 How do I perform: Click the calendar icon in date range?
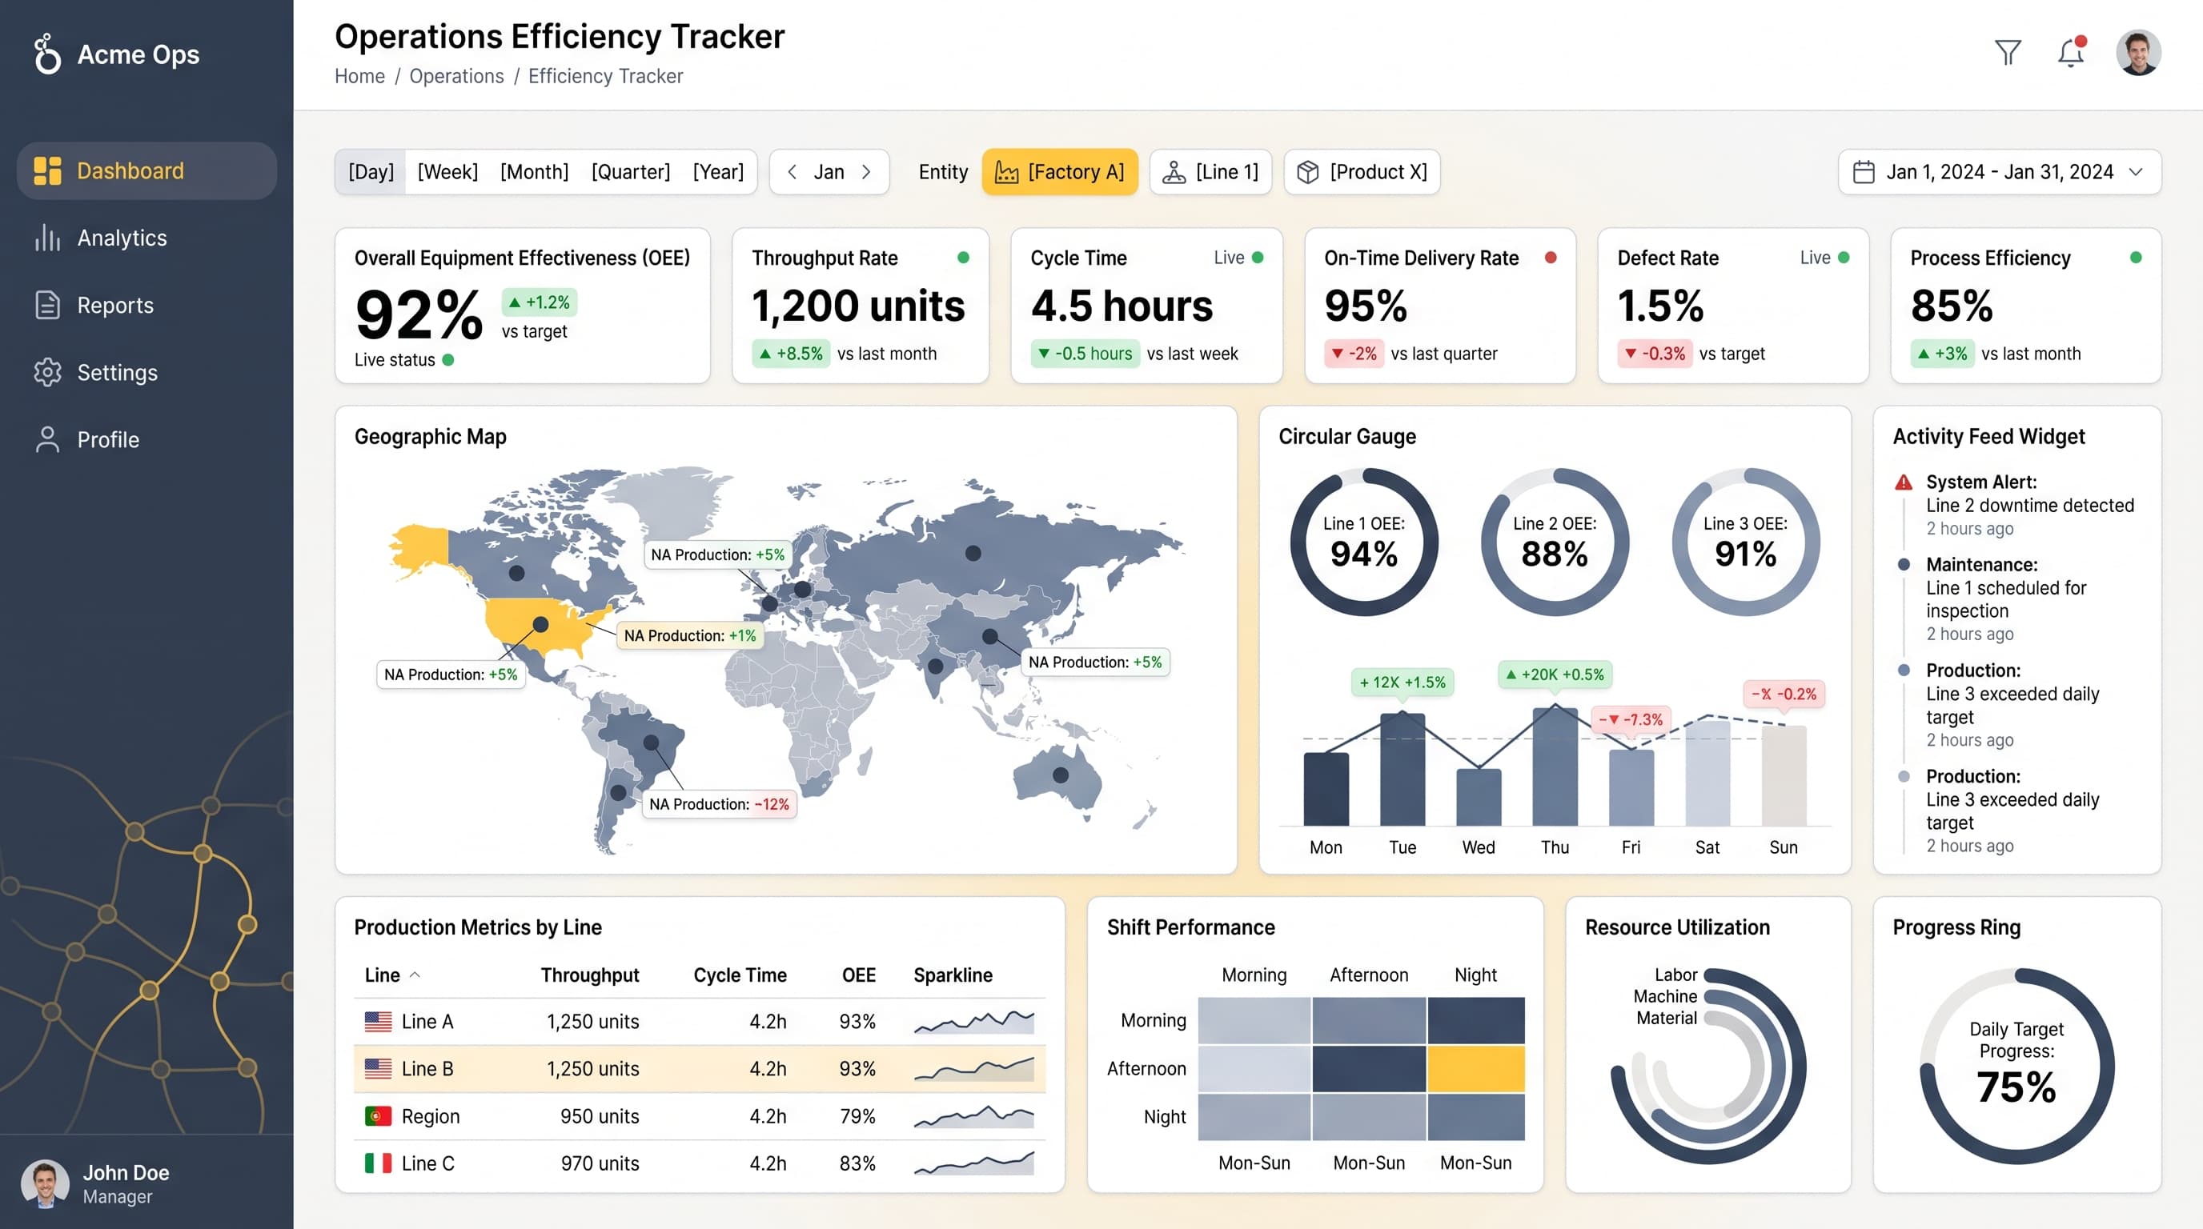coord(1864,172)
